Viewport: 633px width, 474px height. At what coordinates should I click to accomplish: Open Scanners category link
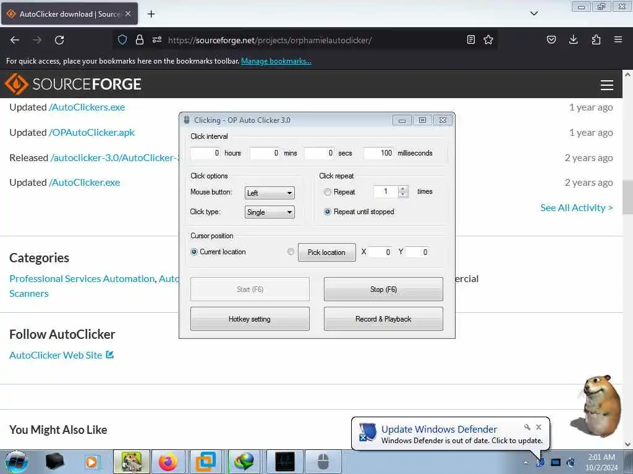coord(29,294)
